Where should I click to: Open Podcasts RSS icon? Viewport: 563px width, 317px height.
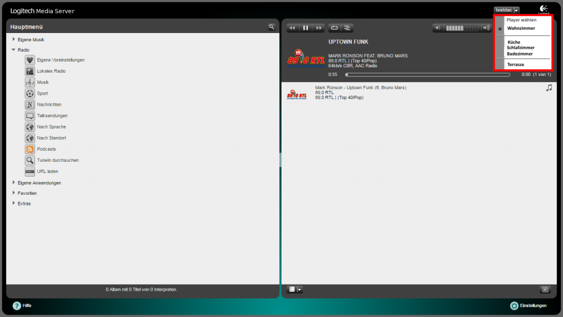click(30, 149)
